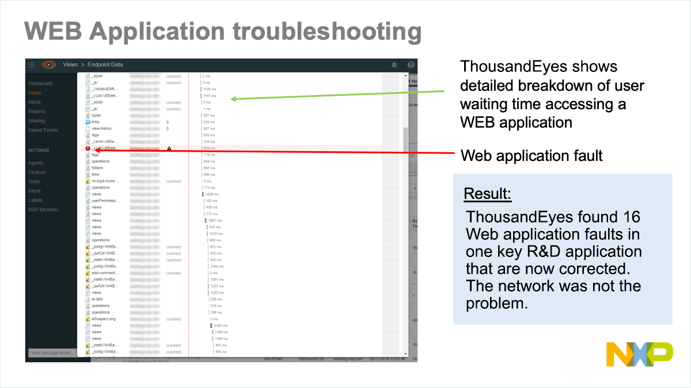Image resolution: width=691 pixels, height=388 pixels.
Task: Open Dashboard in the left sidebar
Action: coord(40,83)
